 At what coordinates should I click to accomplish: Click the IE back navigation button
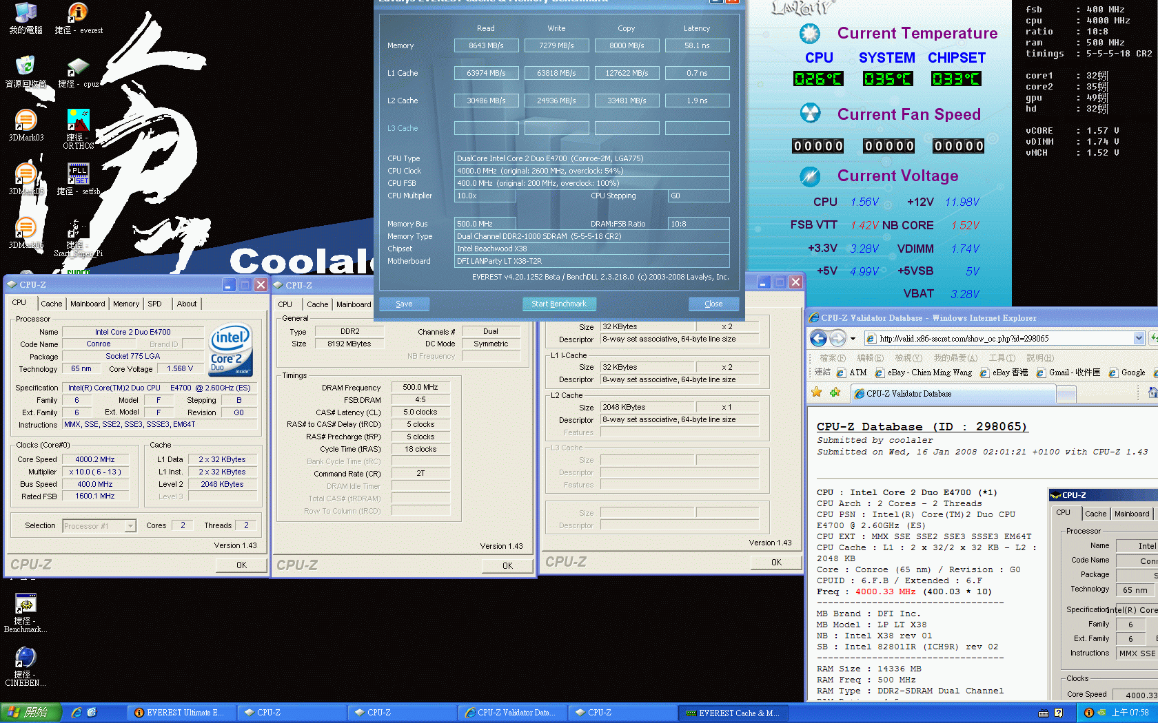[818, 338]
